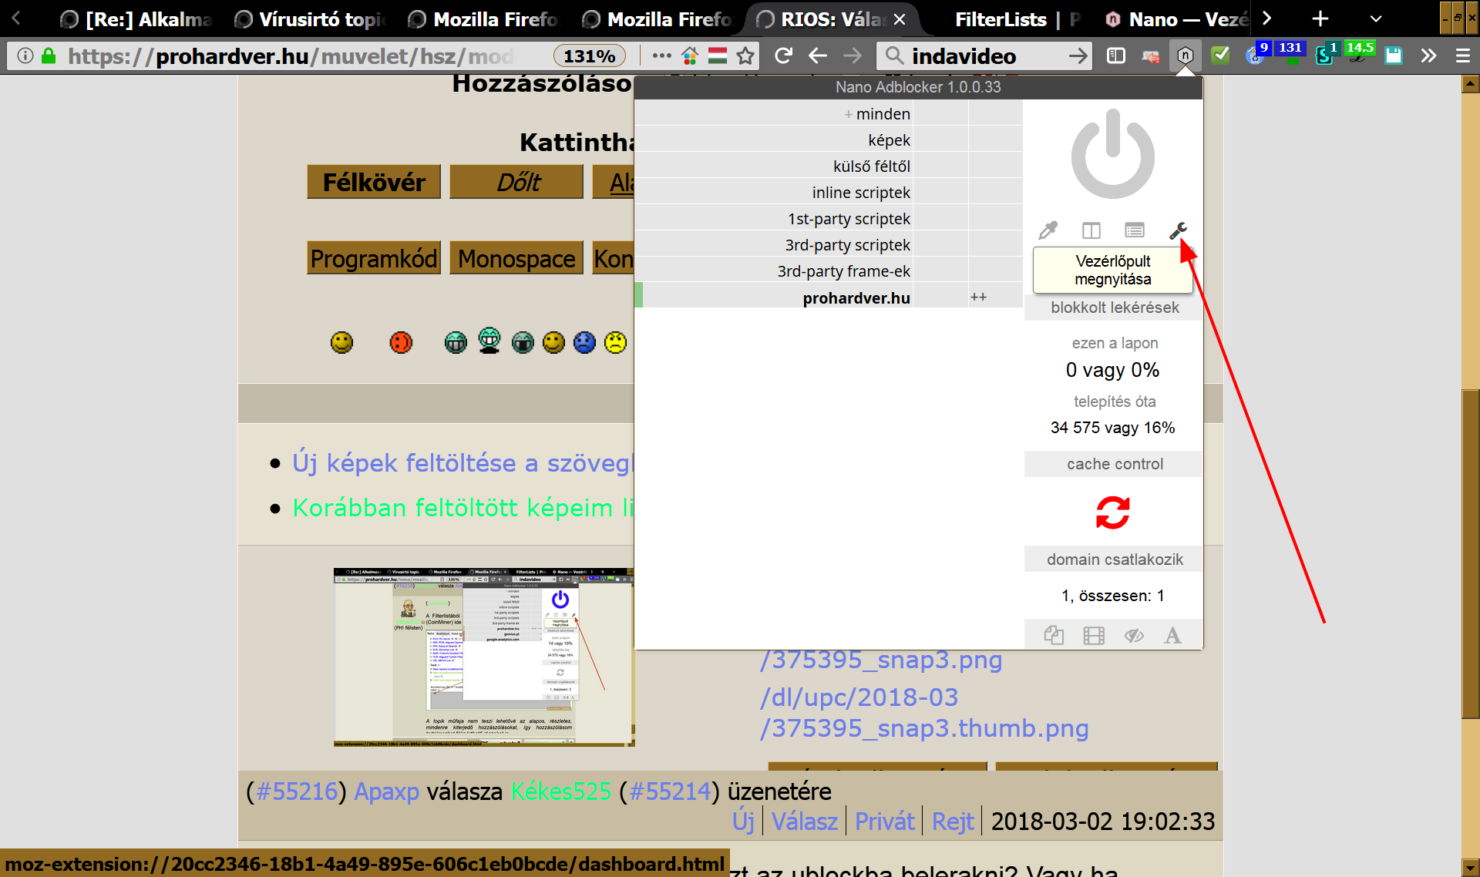
Task: Click the Válasz link on post #55216
Action: coord(804,822)
